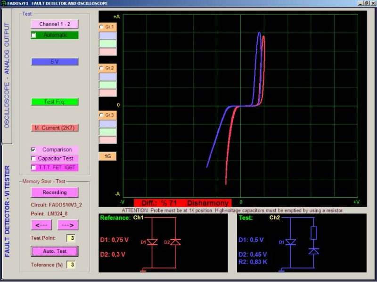Select the Gr.2 radio button
This screenshot has height=282, width=377.
101,68
